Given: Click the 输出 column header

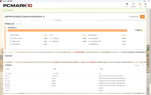Looking at the screenshot, I should coord(102,69).
